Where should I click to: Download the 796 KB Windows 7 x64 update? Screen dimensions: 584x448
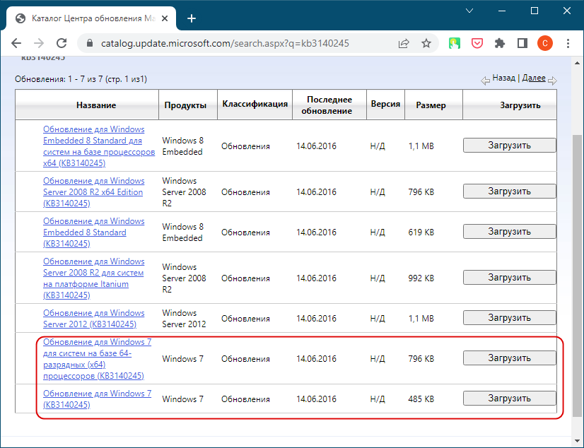coord(510,358)
